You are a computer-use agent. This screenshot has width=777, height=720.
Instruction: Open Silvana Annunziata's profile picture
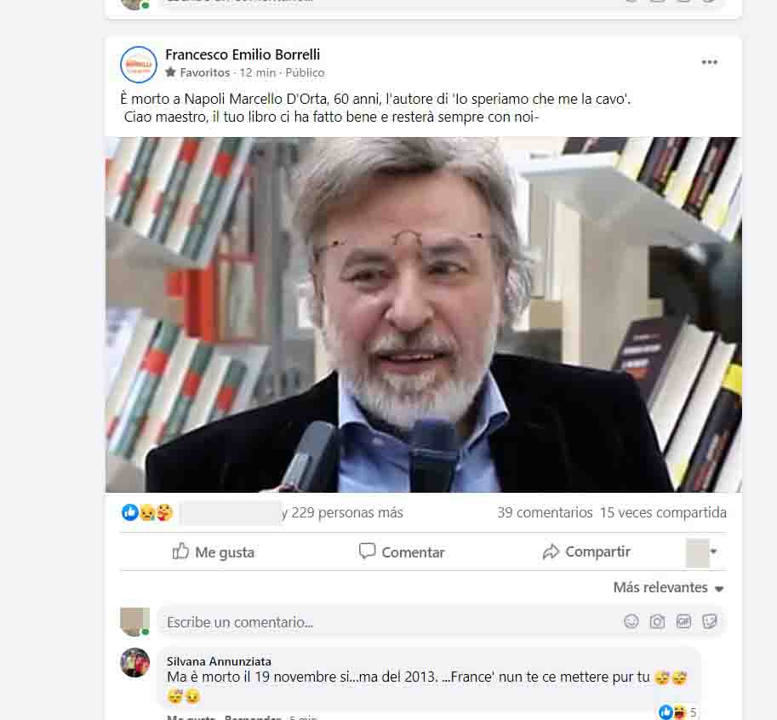[x=134, y=662]
